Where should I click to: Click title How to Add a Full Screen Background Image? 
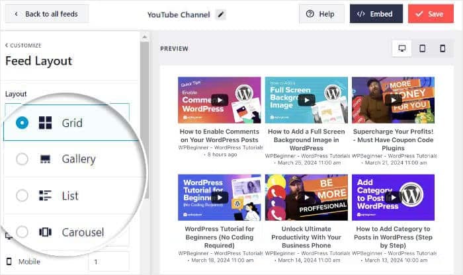[306, 140]
